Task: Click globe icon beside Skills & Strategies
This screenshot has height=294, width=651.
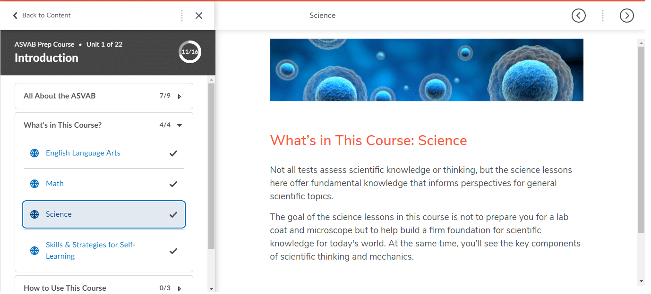Action: 34,251
